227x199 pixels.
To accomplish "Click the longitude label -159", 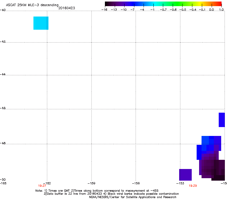I will (x=91, y=183).
